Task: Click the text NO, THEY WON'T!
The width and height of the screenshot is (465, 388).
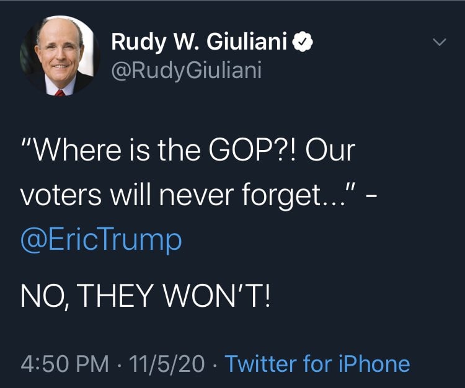Action: pyautogui.click(x=146, y=296)
